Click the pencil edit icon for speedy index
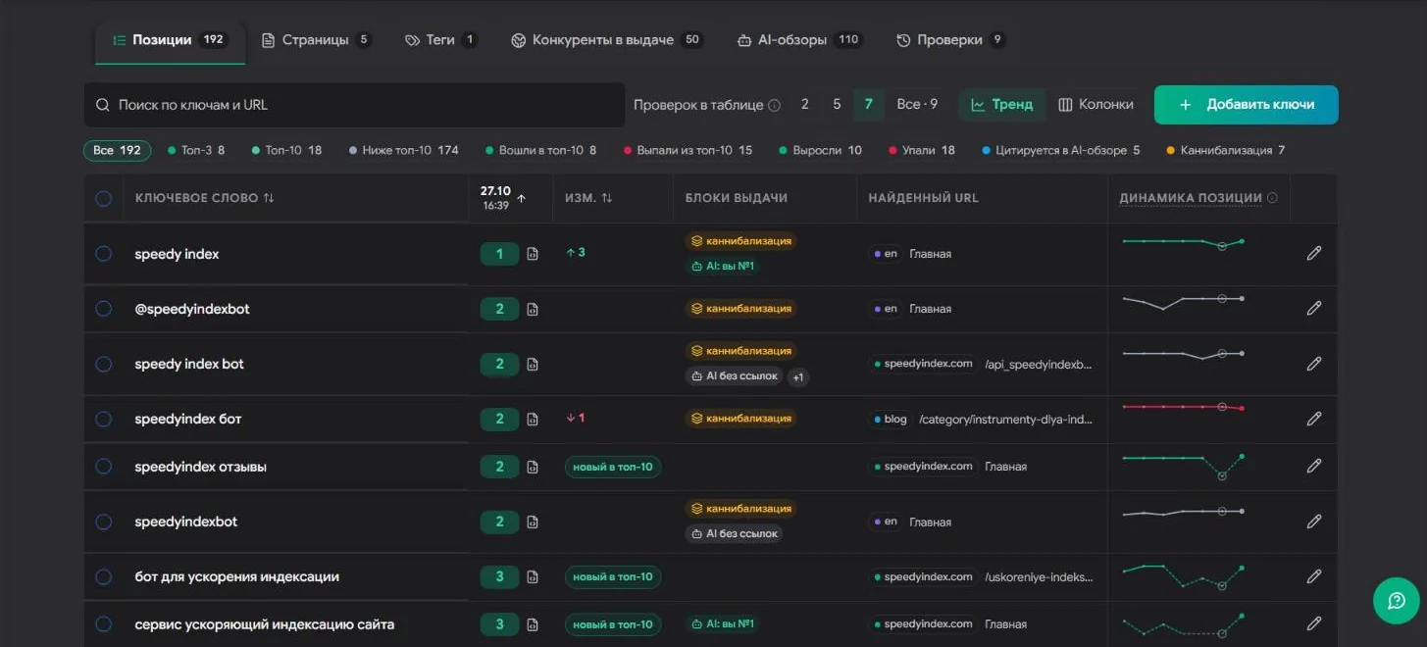The height and width of the screenshot is (647, 1427). tap(1314, 253)
